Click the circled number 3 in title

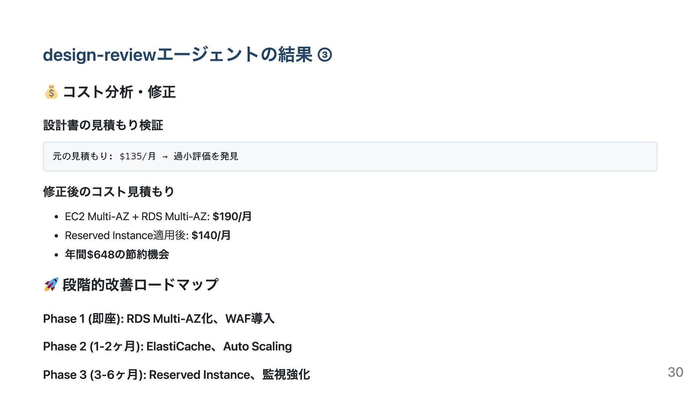(325, 55)
